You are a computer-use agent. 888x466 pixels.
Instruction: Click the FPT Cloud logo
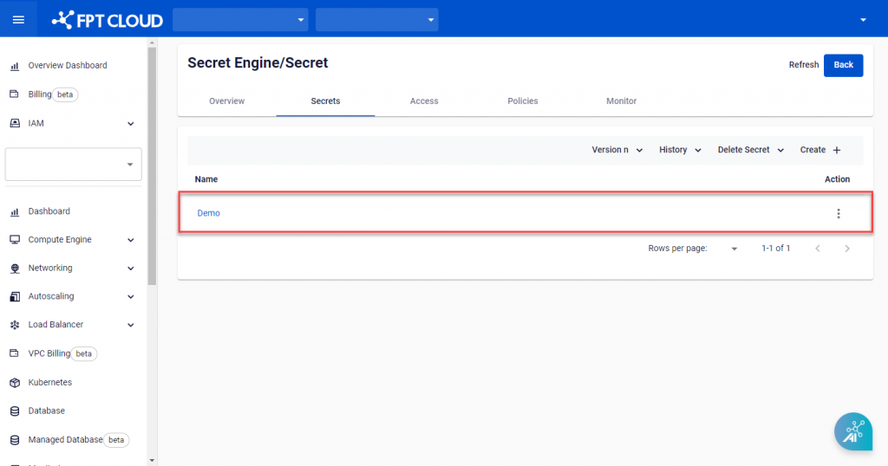(x=108, y=19)
